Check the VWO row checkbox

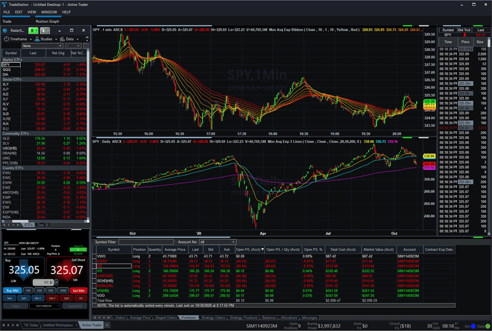pyautogui.click(x=94, y=256)
